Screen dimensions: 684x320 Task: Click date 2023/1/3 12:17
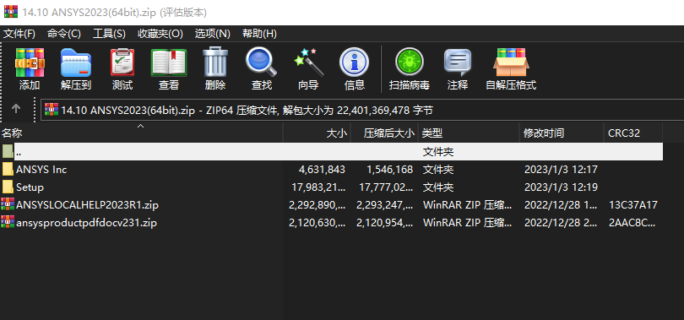561,169
